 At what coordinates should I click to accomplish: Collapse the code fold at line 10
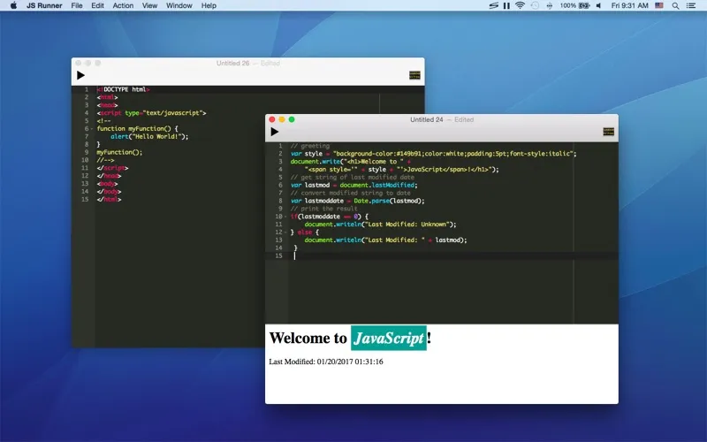(x=285, y=217)
